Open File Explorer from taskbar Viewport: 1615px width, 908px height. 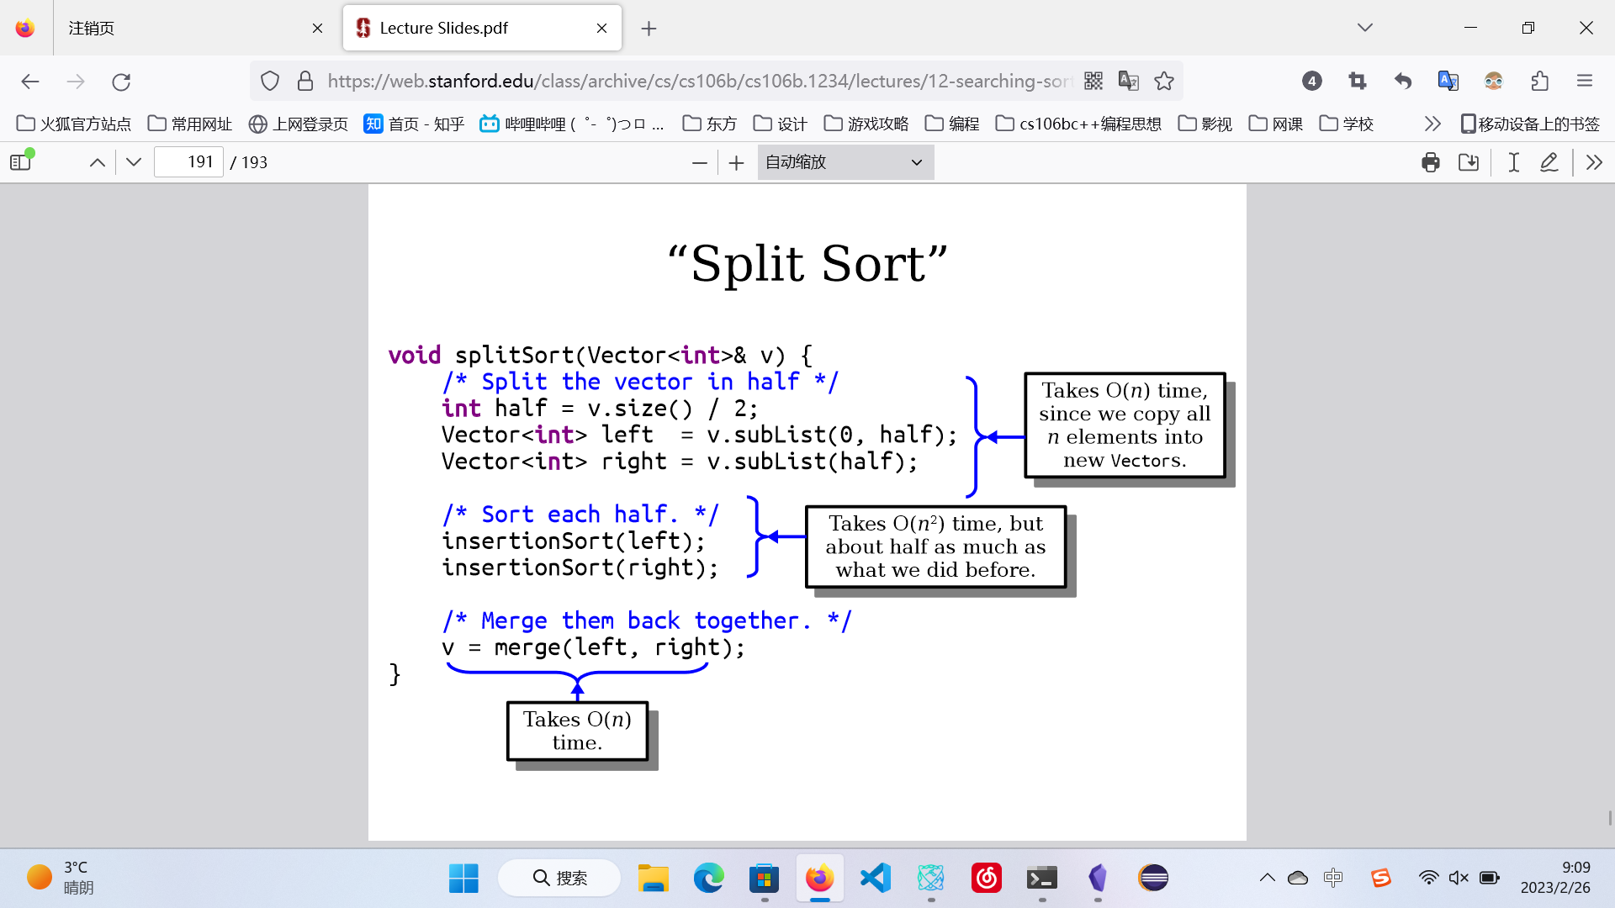[x=653, y=878]
